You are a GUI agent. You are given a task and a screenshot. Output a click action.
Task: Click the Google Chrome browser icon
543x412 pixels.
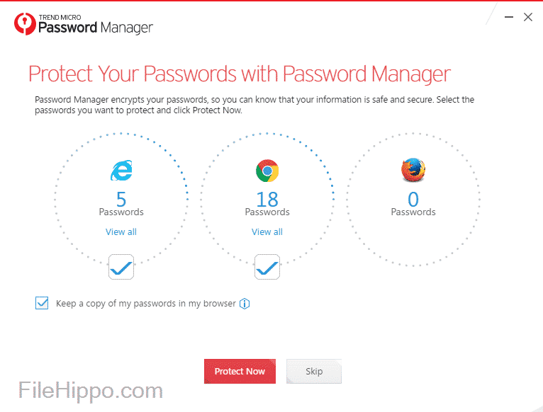[267, 171]
